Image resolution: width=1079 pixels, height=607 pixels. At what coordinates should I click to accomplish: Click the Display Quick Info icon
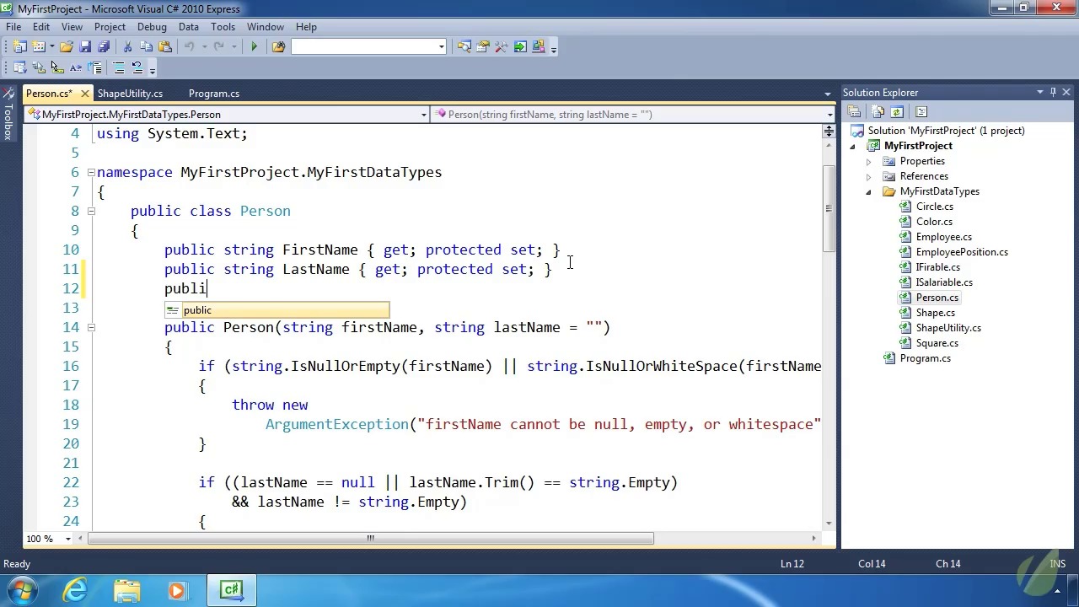56,68
